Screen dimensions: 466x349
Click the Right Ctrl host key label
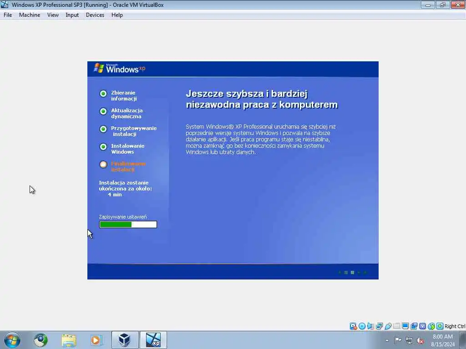tap(455, 326)
